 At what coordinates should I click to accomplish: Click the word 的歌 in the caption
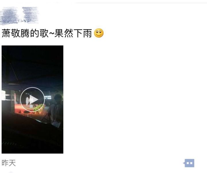tap(39, 33)
